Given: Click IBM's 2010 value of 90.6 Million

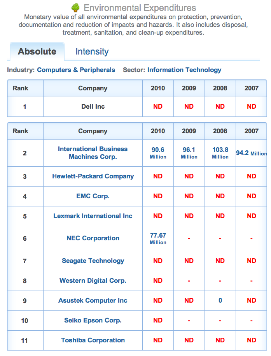Looking at the screenshot, I should (x=158, y=153).
